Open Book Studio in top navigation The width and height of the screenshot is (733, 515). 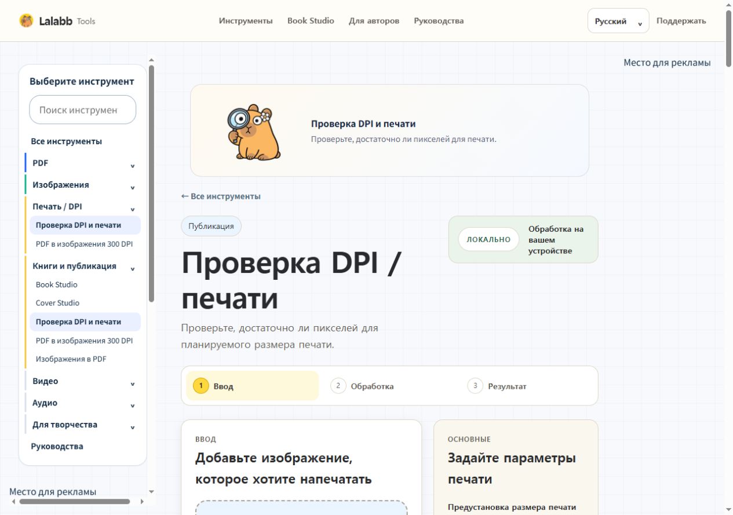click(311, 21)
